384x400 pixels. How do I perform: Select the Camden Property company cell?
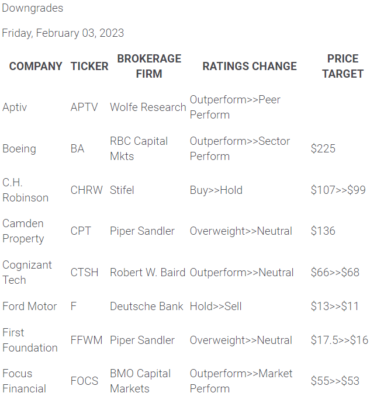pyautogui.click(x=23, y=231)
